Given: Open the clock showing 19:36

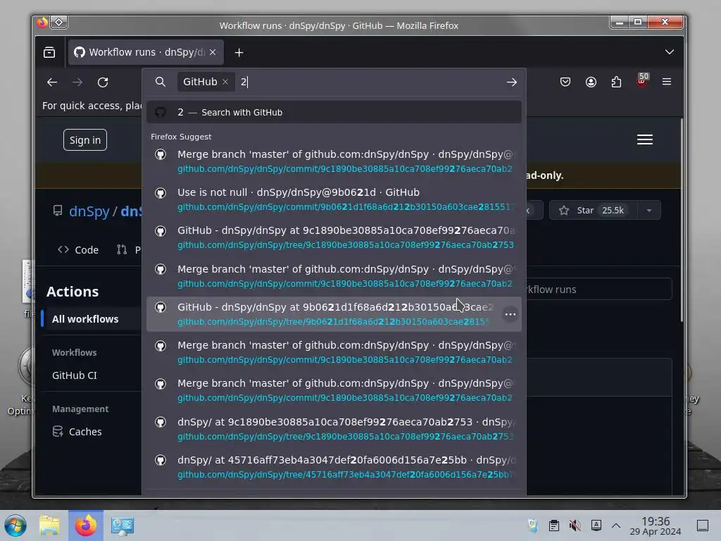Looking at the screenshot, I should point(656,526).
